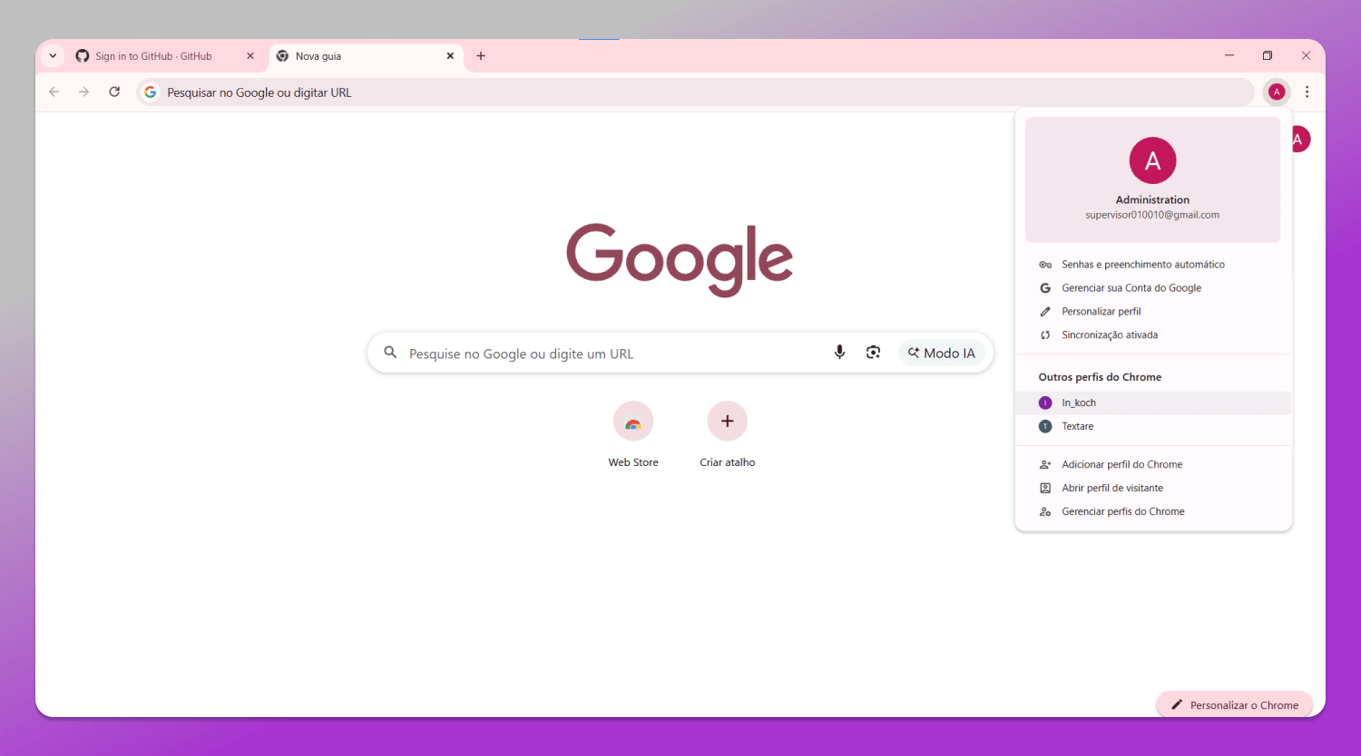
Task: Click the guest profile icon
Action: (1045, 489)
